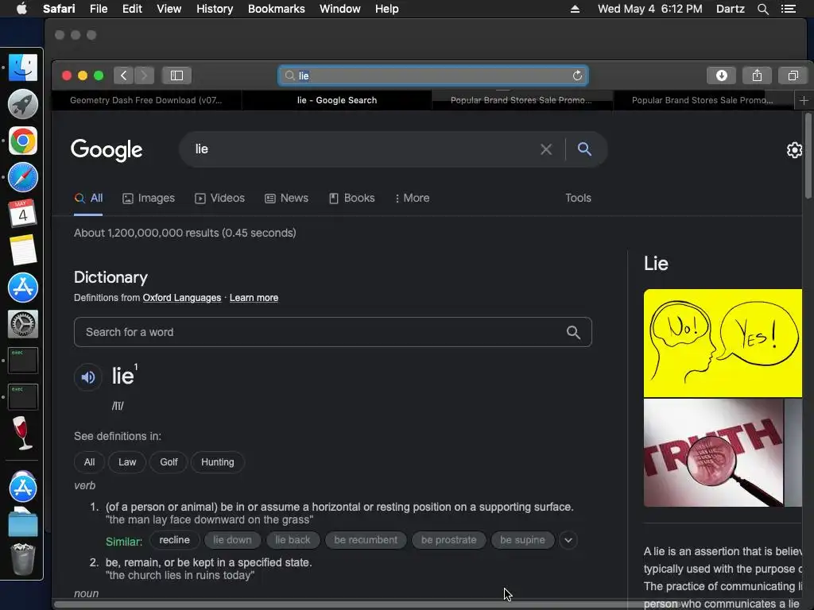Image resolution: width=814 pixels, height=610 pixels.
Task: Add a new tab with plus button
Action: point(804,100)
